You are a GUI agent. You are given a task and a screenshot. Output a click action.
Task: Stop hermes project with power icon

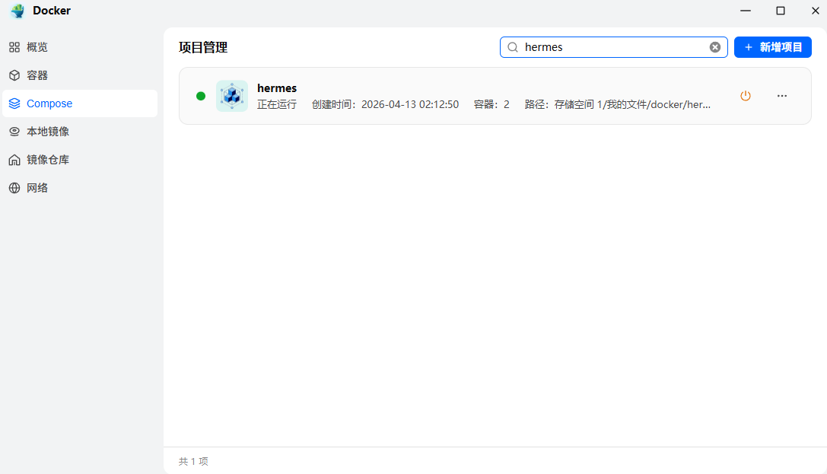tap(746, 96)
